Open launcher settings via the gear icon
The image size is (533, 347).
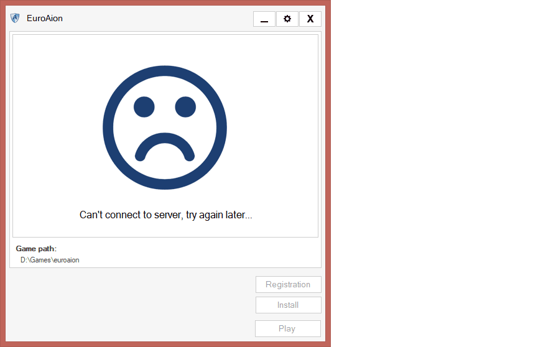coord(287,19)
